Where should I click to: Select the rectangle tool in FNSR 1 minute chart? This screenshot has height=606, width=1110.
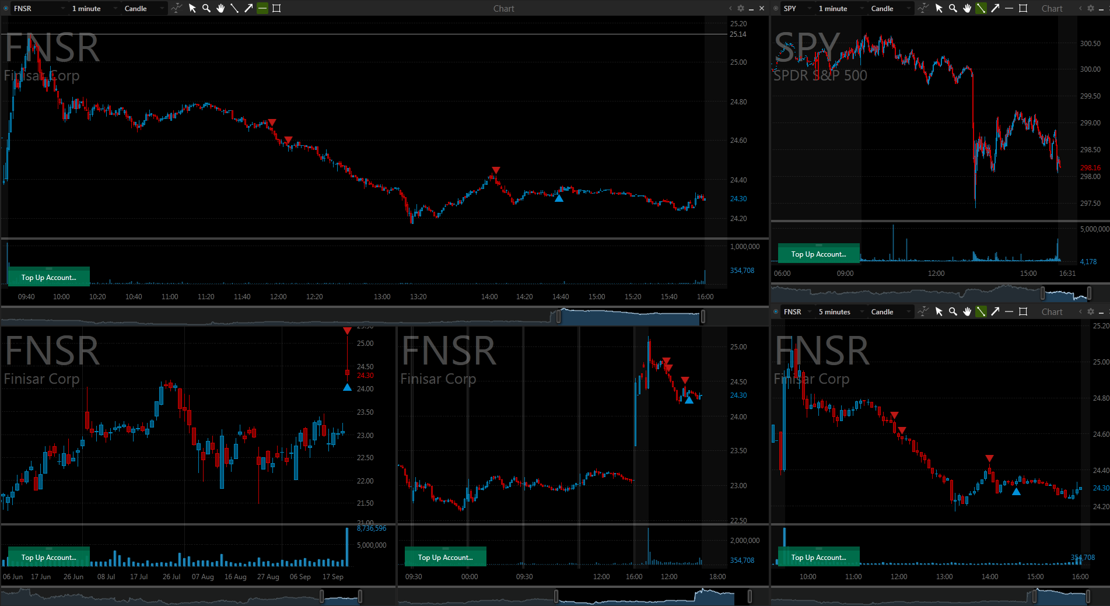[276, 8]
